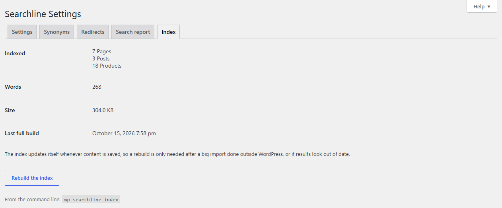Select the 3 Posts count
The height and width of the screenshot is (208, 502).
coord(101,58)
